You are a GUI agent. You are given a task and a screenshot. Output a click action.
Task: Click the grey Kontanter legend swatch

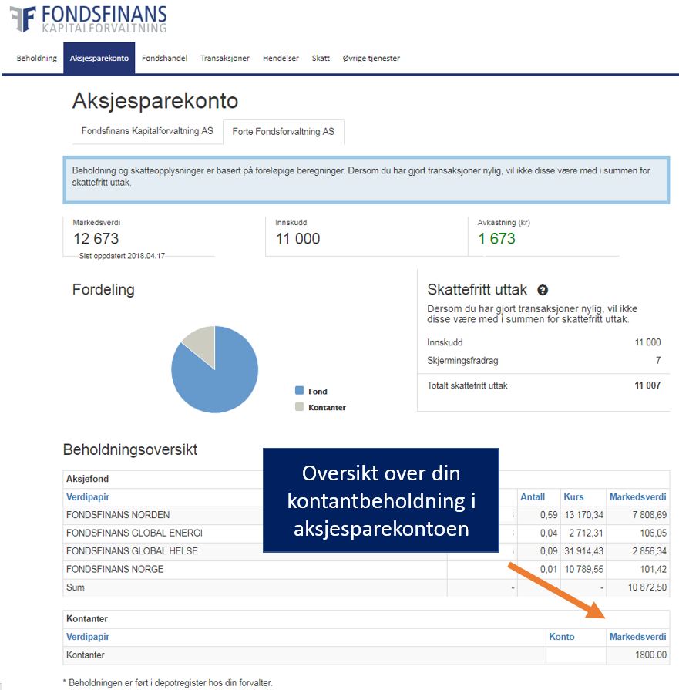coord(299,406)
